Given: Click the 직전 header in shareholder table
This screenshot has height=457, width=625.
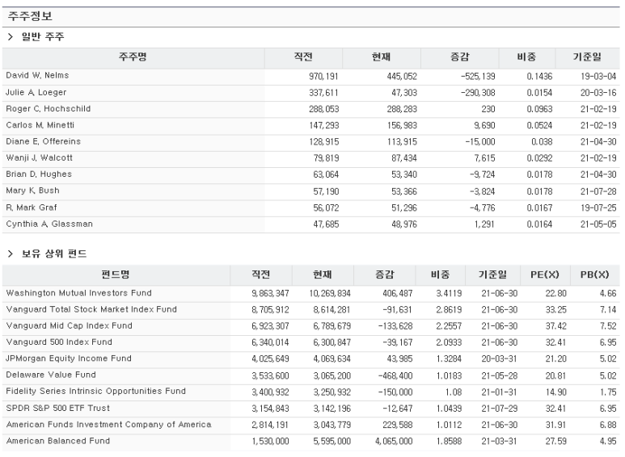Looking at the screenshot, I should click(x=303, y=57).
